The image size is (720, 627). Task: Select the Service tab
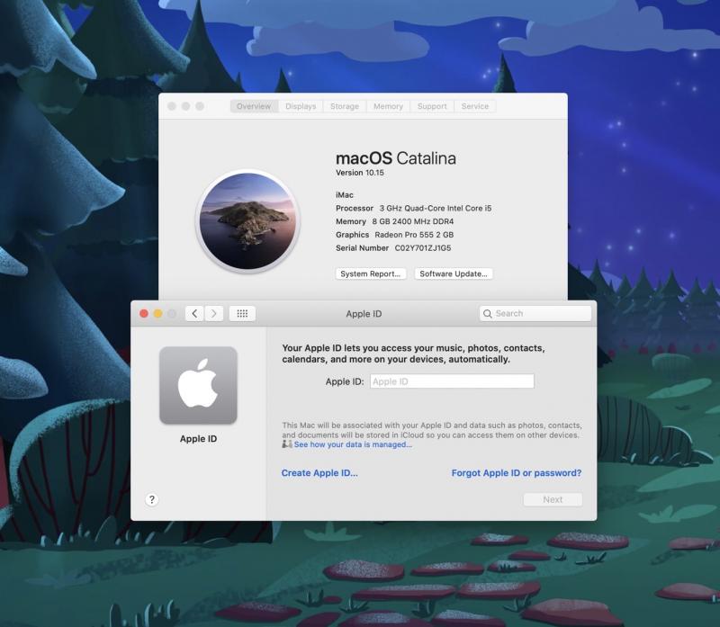point(475,106)
